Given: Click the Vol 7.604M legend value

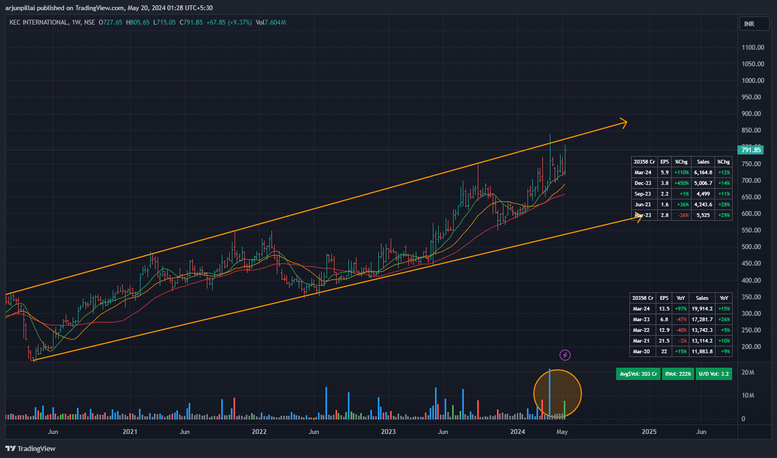Looking at the screenshot, I should 270,22.
